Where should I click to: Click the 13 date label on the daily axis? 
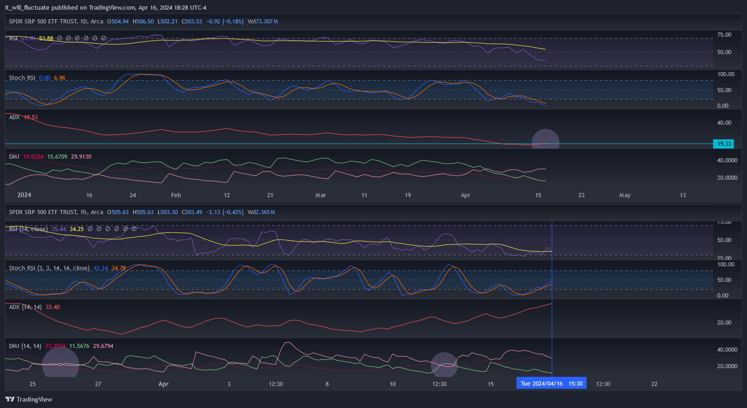point(683,195)
